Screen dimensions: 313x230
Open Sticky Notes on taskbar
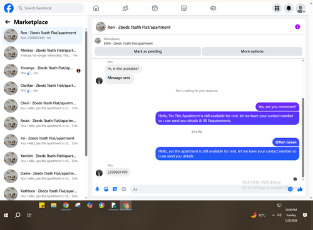point(42,206)
